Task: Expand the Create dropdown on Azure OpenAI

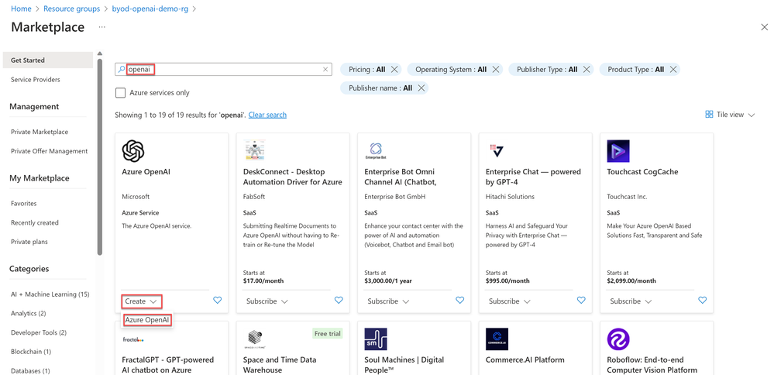Action: [x=141, y=301]
